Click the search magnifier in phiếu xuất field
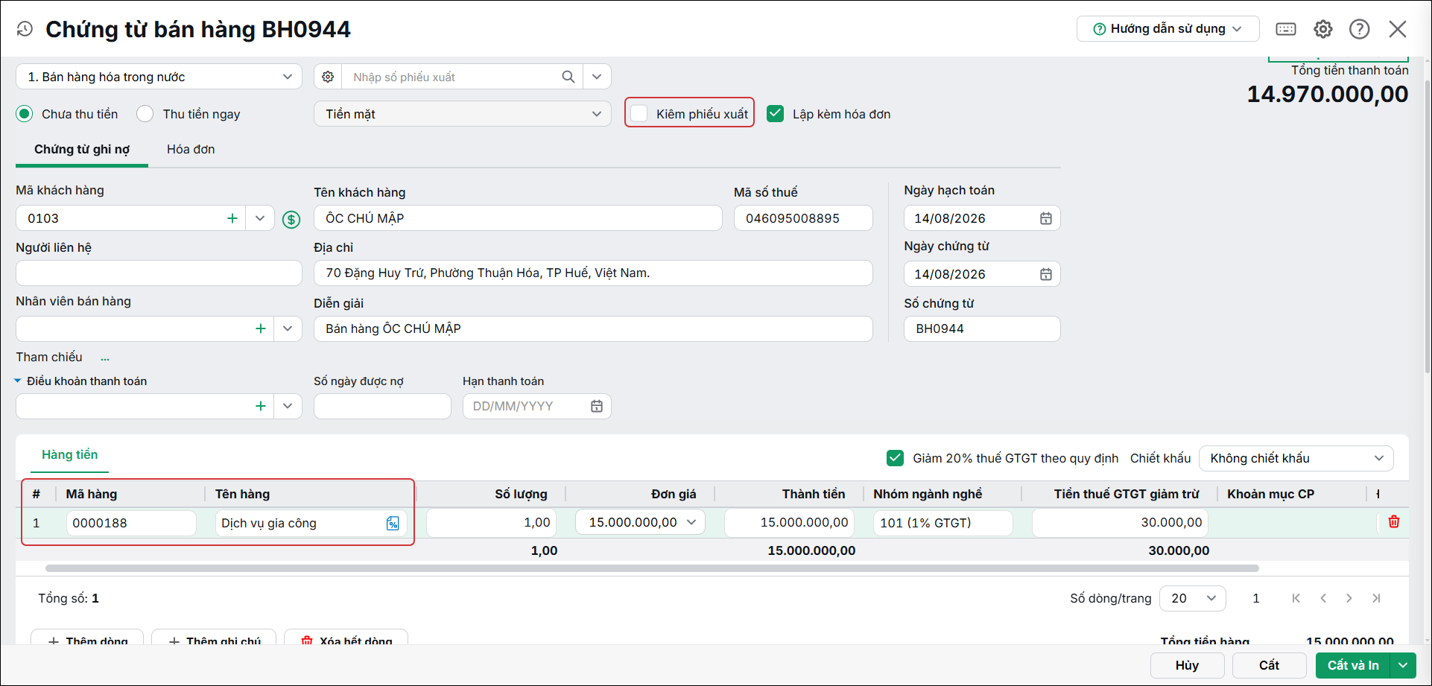Screen dimensions: 1432x686 click(x=568, y=77)
